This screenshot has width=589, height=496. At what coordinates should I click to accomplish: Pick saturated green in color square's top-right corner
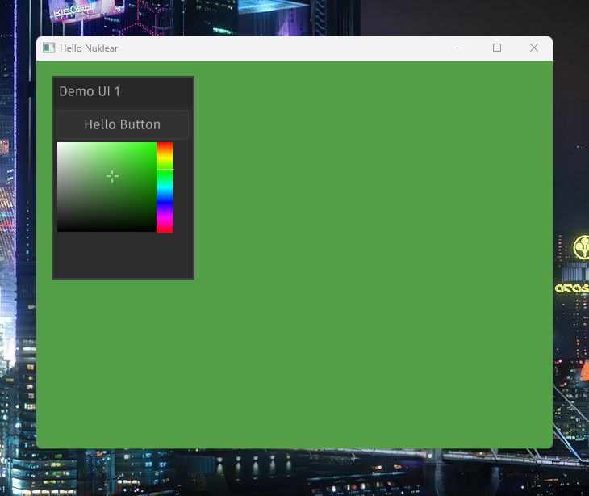[154, 144]
